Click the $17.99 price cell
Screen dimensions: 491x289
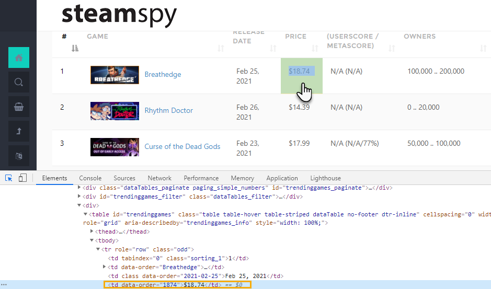tap(299, 143)
